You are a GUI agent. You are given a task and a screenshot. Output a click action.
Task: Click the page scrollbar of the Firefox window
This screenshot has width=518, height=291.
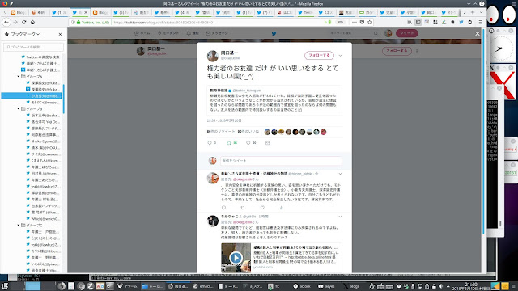click(x=483, y=132)
